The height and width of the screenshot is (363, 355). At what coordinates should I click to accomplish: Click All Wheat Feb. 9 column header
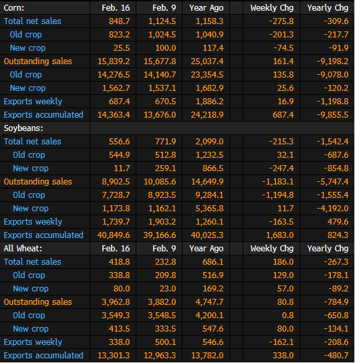(x=164, y=249)
